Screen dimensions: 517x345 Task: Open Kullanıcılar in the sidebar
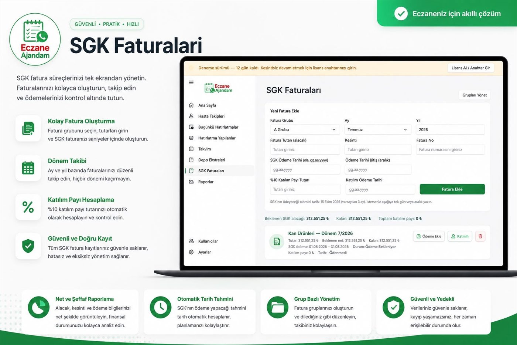pos(208,241)
